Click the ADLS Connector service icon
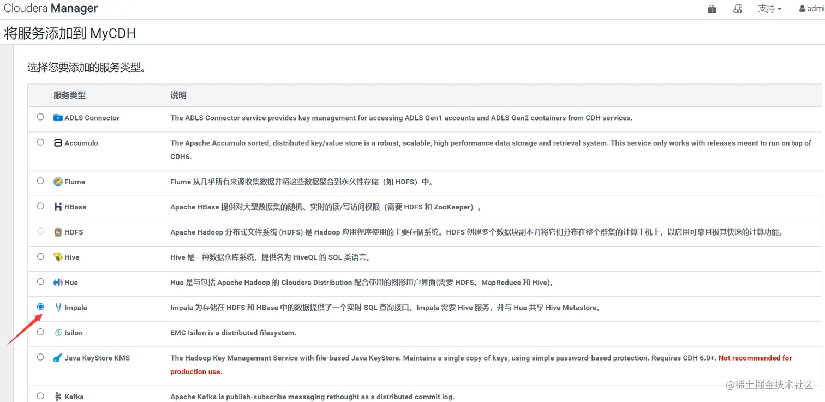The height and width of the screenshot is (402, 825). click(58, 117)
